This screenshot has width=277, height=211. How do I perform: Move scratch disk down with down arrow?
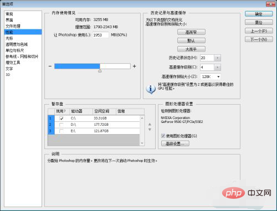pos(150,130)
